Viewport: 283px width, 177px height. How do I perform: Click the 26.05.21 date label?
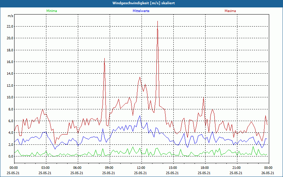pos(268,173)
